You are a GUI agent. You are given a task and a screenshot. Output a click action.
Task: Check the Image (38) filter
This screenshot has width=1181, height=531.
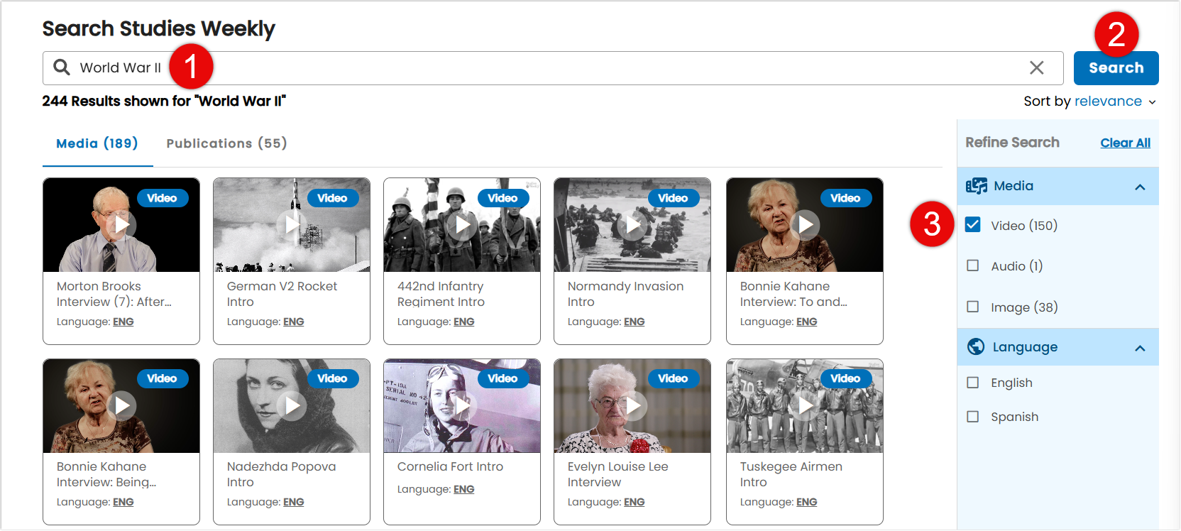972,307
